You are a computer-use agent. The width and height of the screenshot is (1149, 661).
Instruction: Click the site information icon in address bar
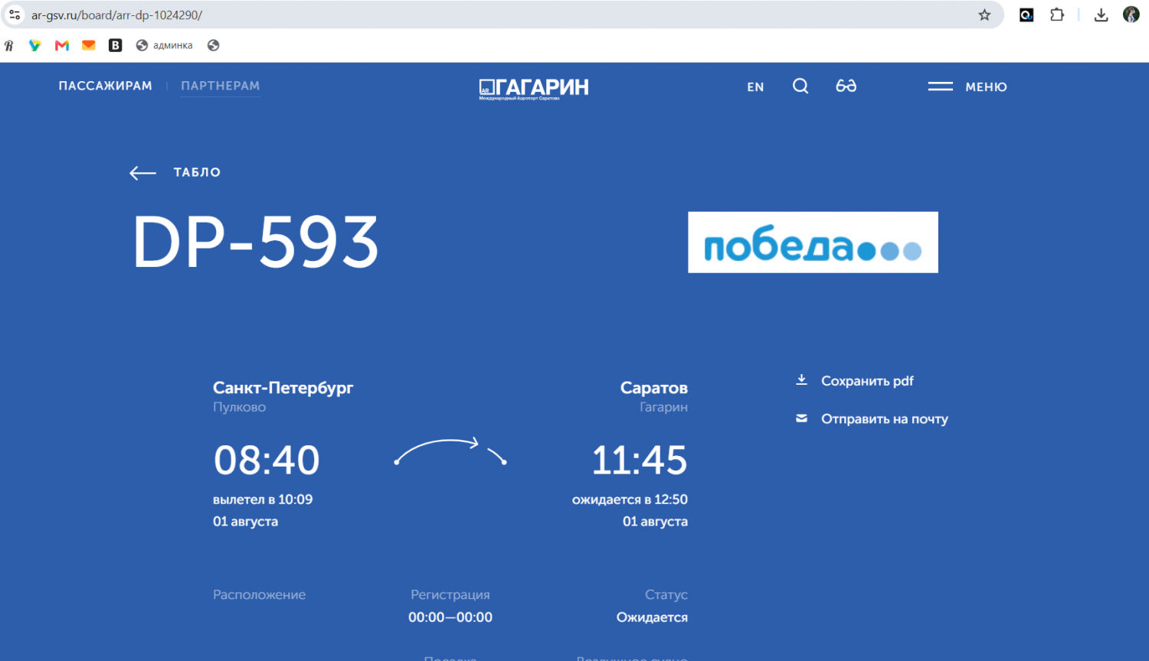15,15
